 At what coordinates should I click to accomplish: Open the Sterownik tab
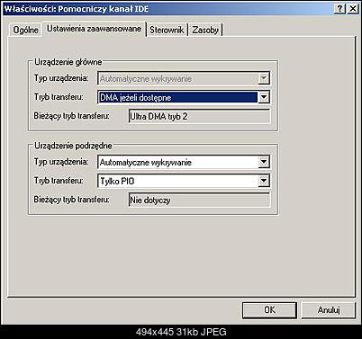(167, 30)
